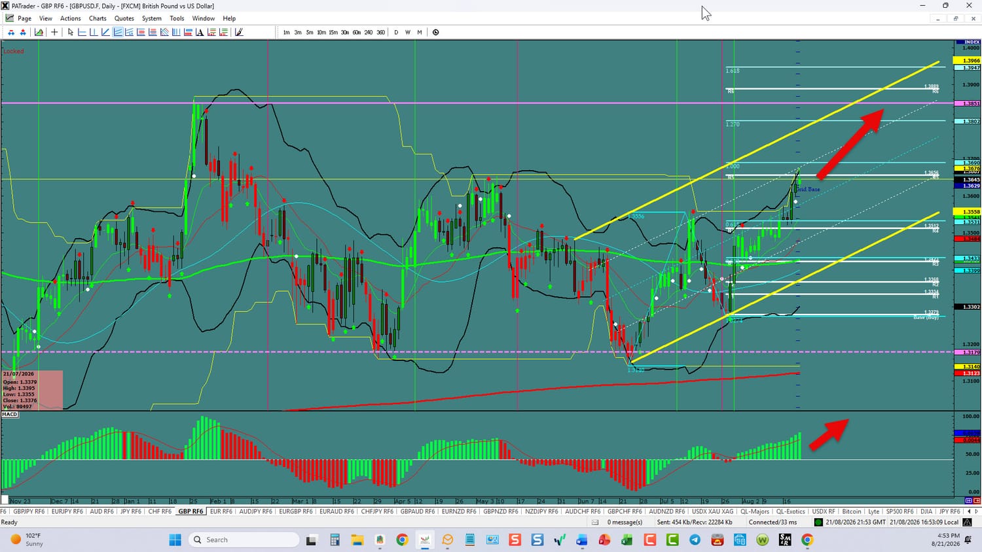Viewport: 982px width, 552px height.
Task: Click the taskbar Search box
Action: coord(244,540)
